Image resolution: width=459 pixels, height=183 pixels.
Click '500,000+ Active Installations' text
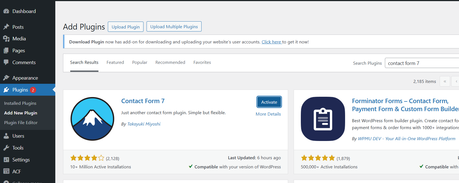tap(329, 167)
